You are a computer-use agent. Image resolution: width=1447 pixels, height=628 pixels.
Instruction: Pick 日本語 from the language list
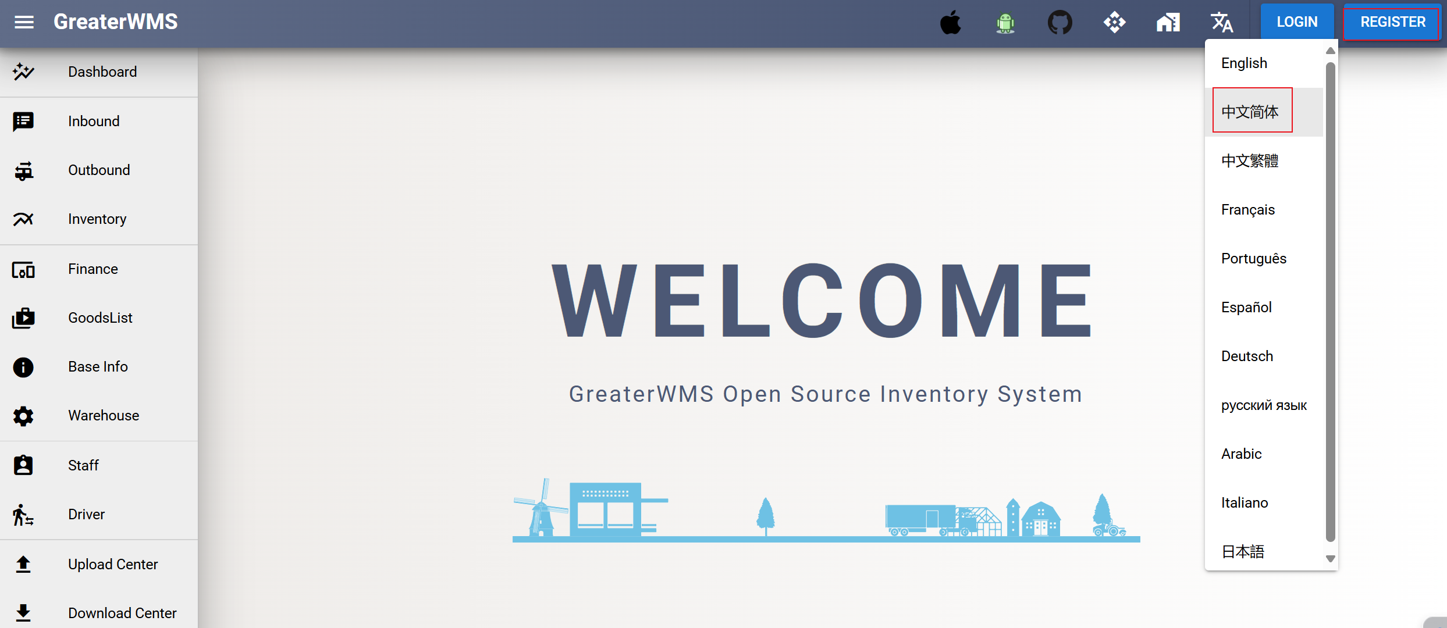(1243, 551)
